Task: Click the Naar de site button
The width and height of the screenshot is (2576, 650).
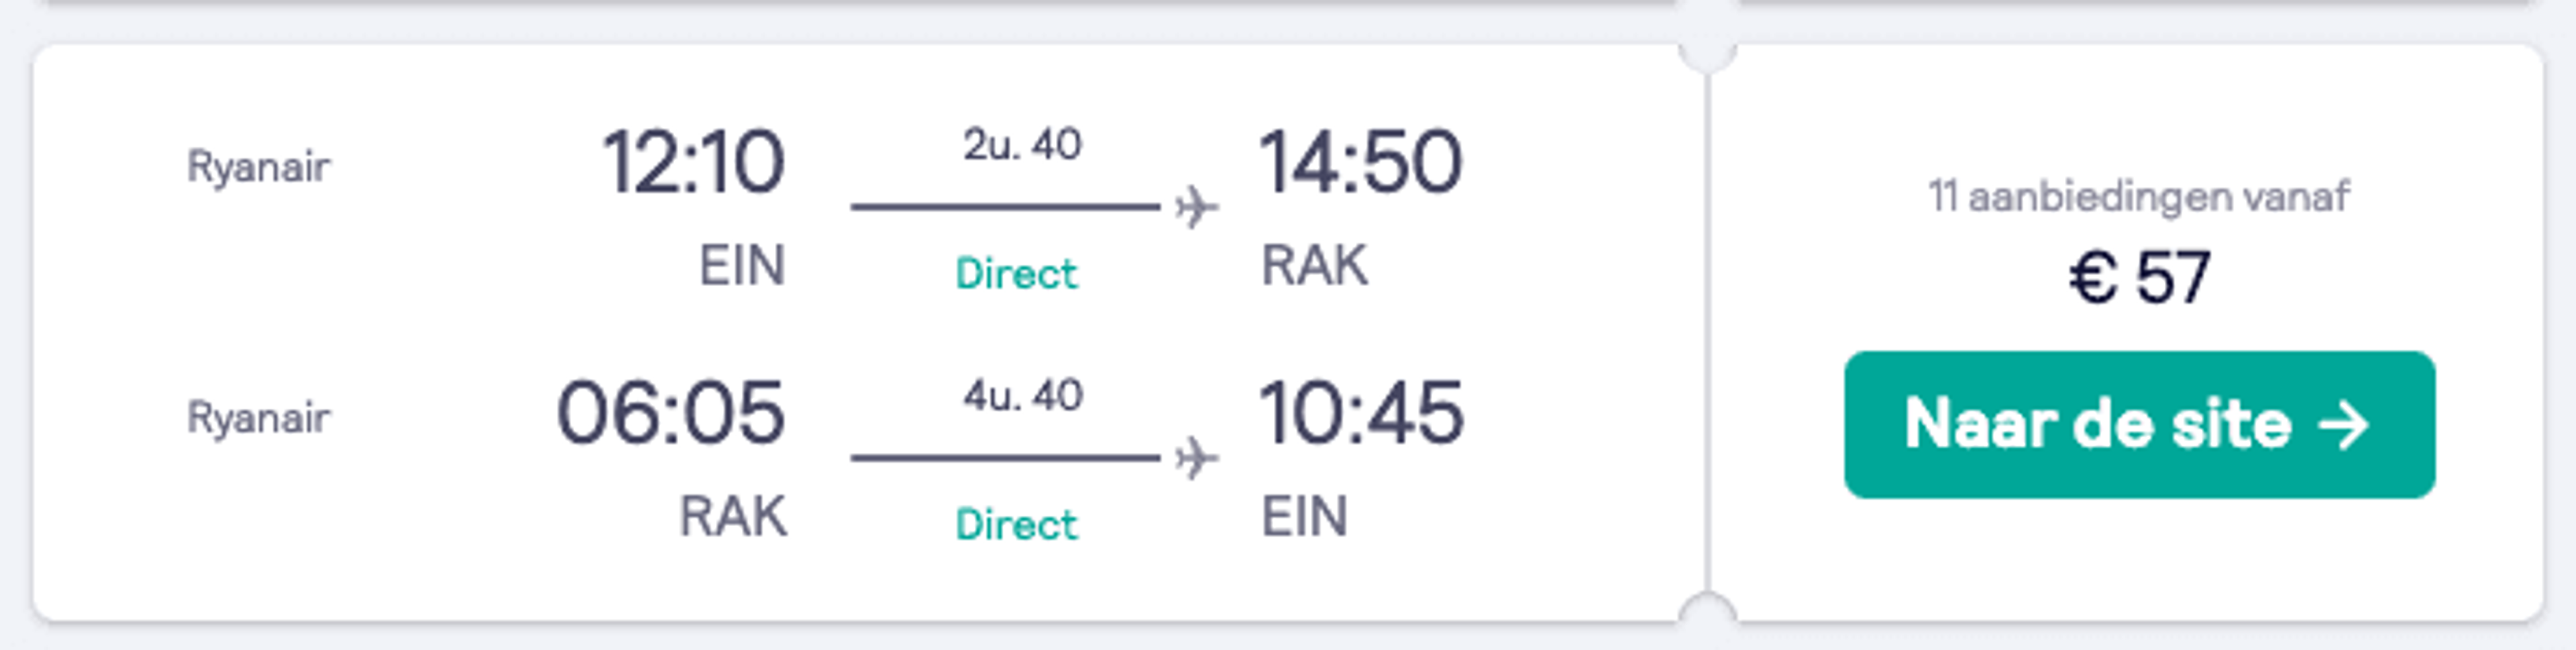Action: [x=2139, y=424]
